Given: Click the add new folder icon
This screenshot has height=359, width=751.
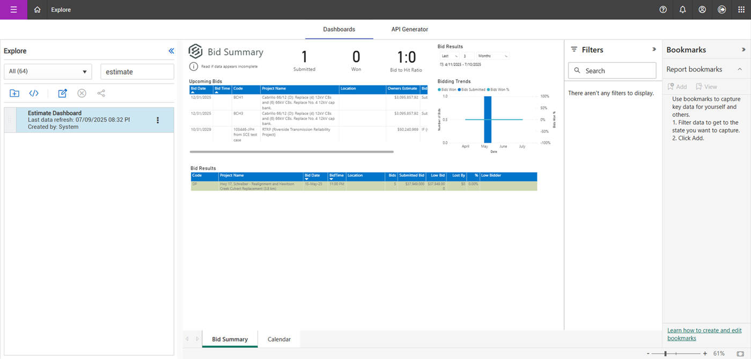Looking at the screenshot, I should (14, 93).
